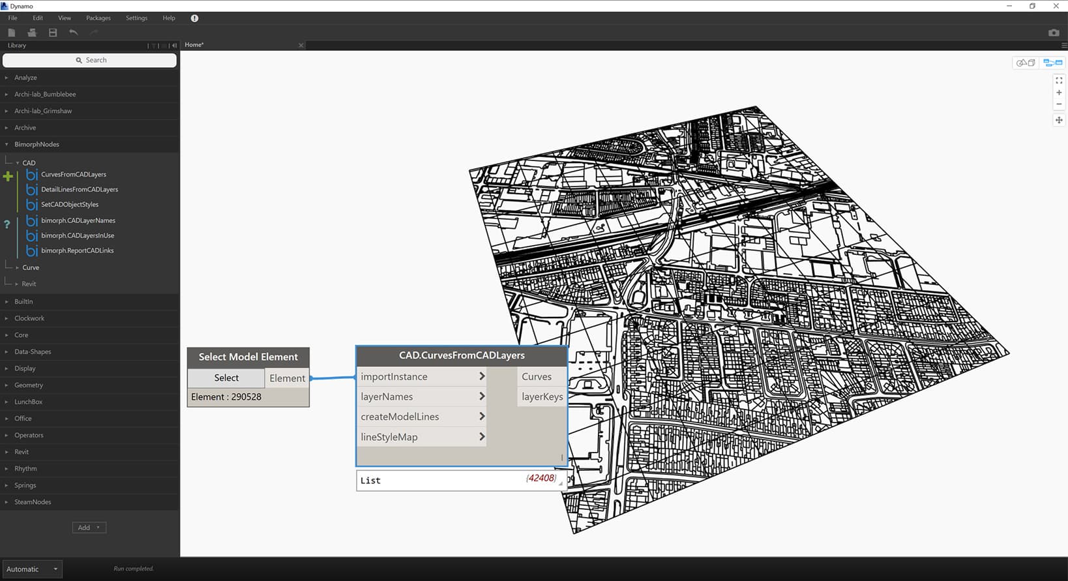Click the DetailLinesFromCADLayers bi icon
This screenshot has height=581, width=1068.
(x=31, y=190)
